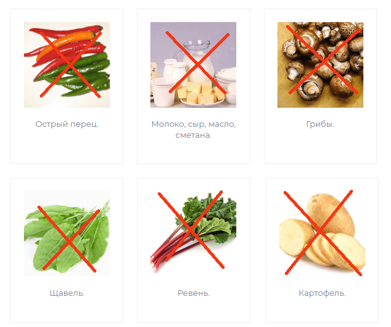
Task: Click the cheese cubes on the plate
Action: (x=199, y=93)
